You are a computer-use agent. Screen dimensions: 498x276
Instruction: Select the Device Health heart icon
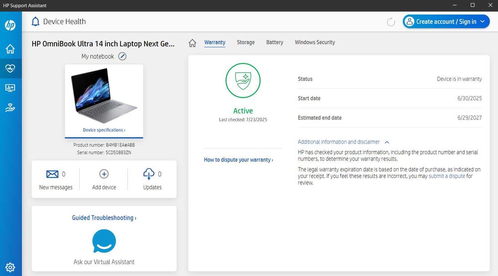(10, 69)
